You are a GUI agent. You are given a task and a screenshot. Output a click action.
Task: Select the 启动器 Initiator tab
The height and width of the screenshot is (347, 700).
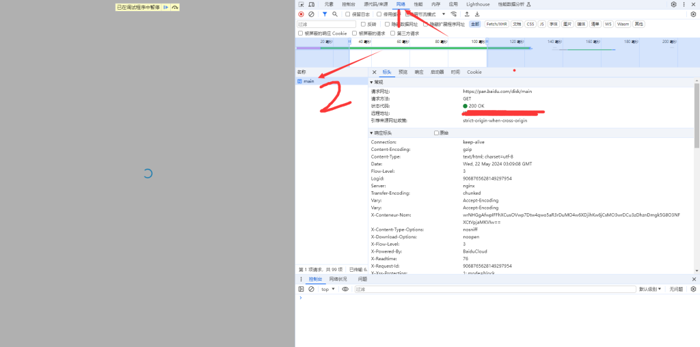(437, 72)
